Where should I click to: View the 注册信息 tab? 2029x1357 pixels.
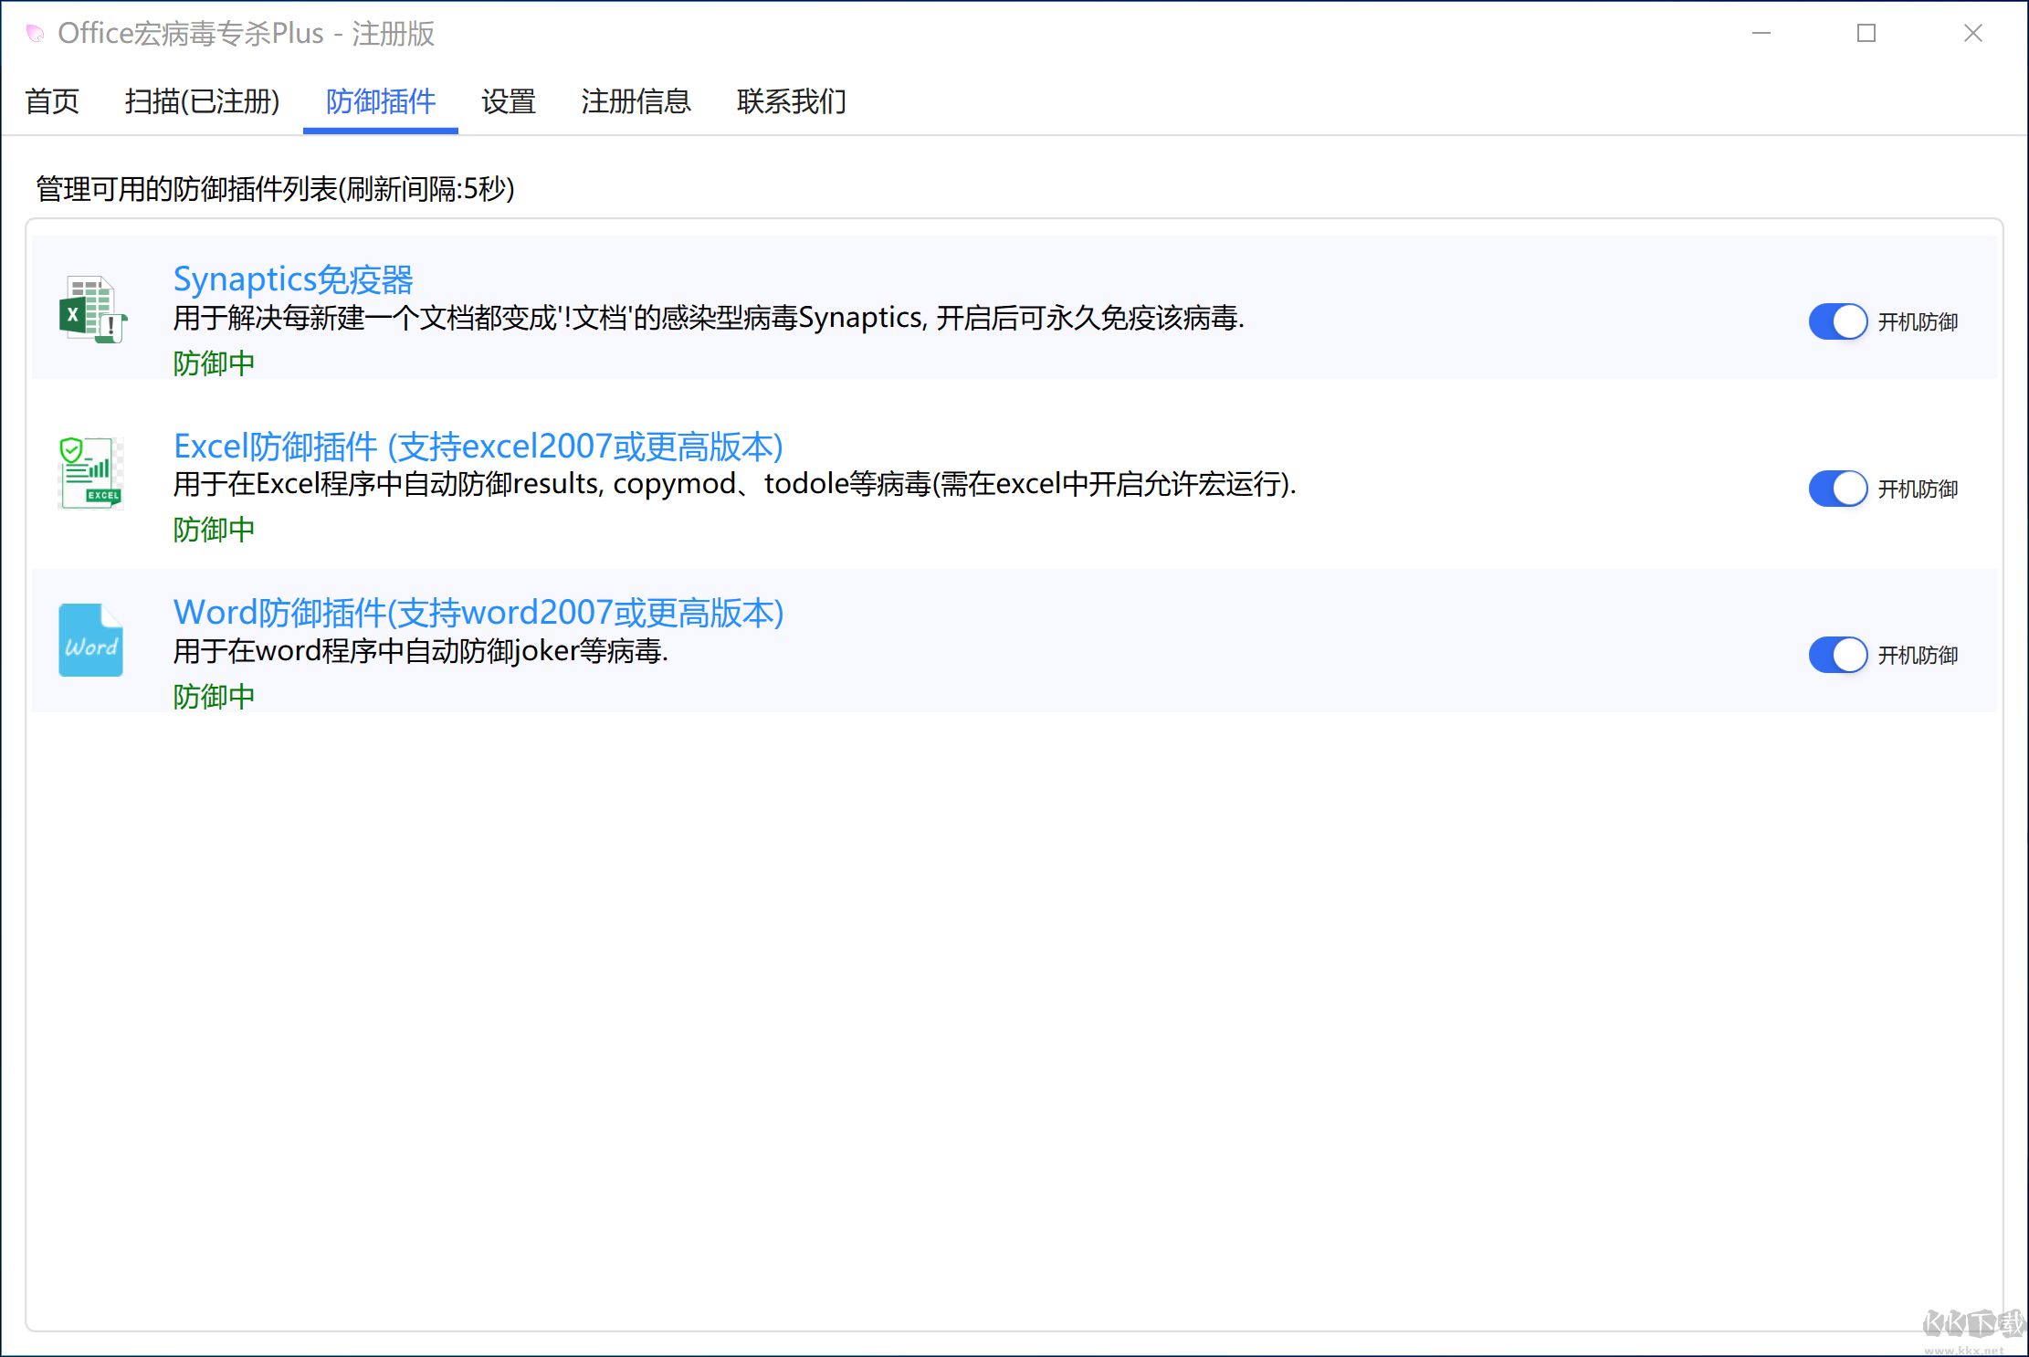(x=636, y=102)
